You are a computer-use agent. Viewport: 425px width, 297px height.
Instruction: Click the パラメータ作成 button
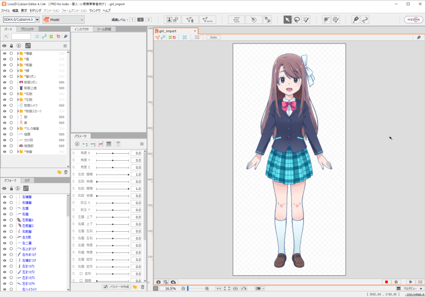click(x=116, y=287)
